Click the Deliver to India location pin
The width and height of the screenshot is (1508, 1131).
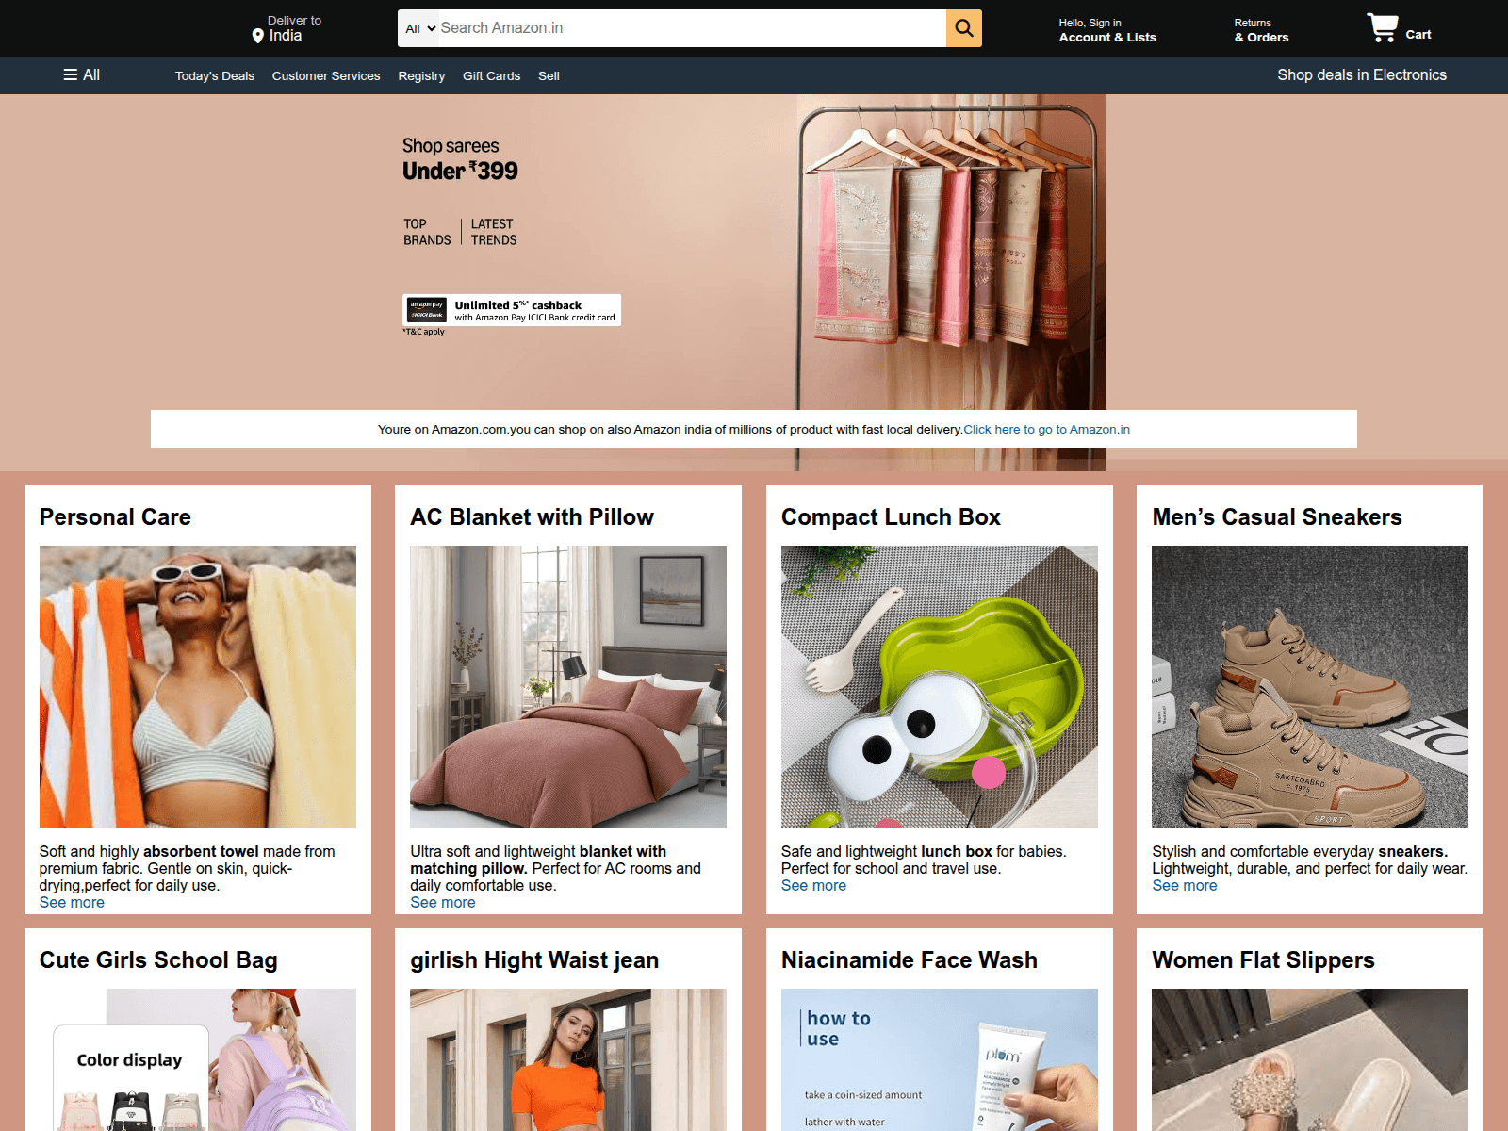257,36
